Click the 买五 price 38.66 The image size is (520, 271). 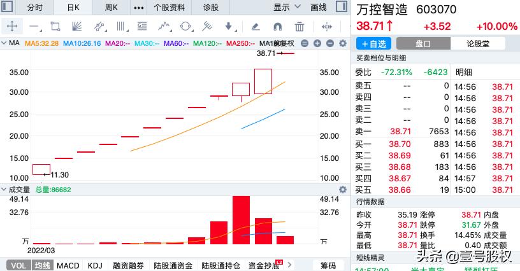[400, 190]
